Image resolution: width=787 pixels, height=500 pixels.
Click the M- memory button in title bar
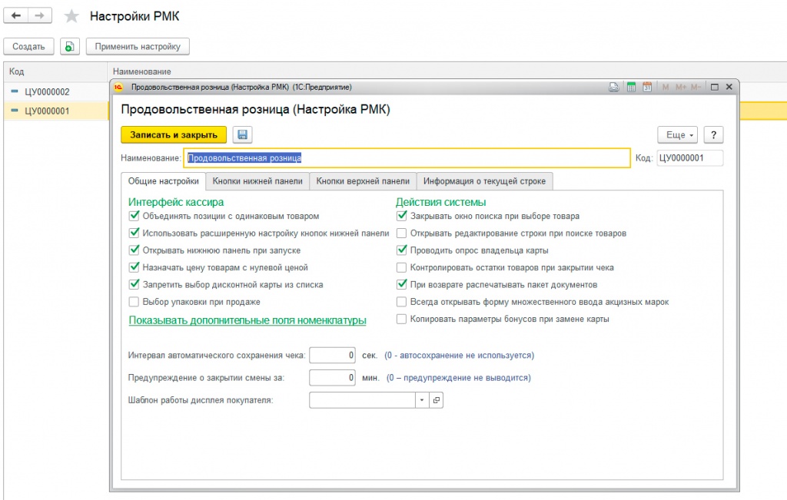click(x=696, y=88)
